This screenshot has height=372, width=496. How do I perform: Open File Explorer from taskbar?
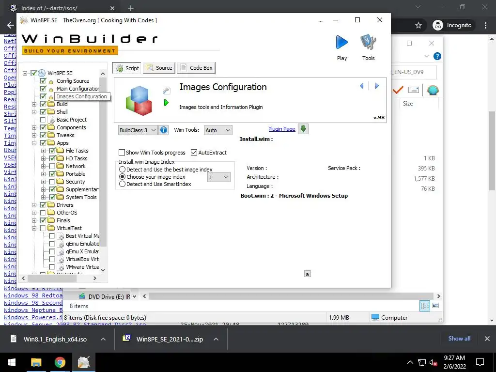(36, 362)
